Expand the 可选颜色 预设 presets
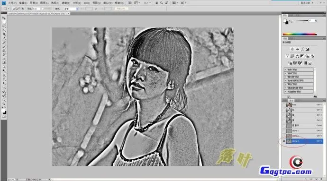Viewport: 327px width, 181px height. pyautogui.click(x=285, y=92)
